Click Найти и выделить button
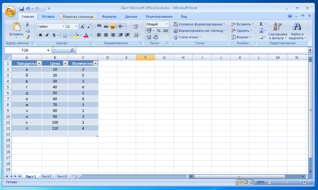The height and width of the screenshot is (190, 318). [297, 31]
